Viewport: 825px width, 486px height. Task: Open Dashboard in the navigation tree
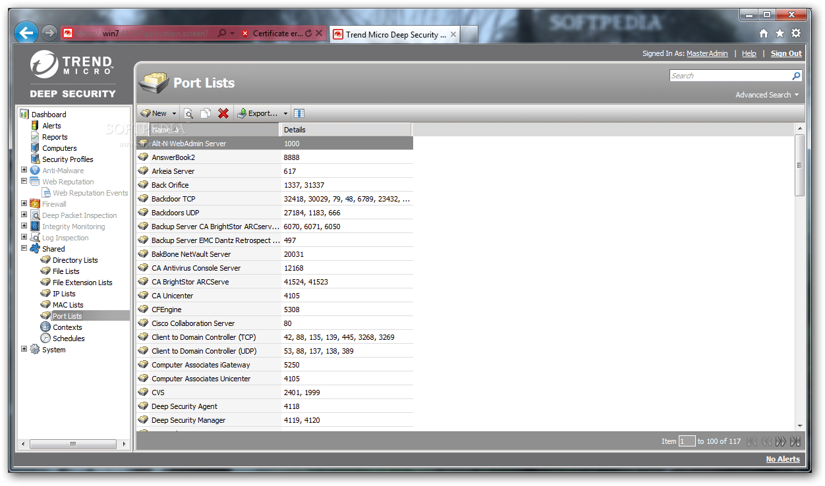tap(49, 115)
